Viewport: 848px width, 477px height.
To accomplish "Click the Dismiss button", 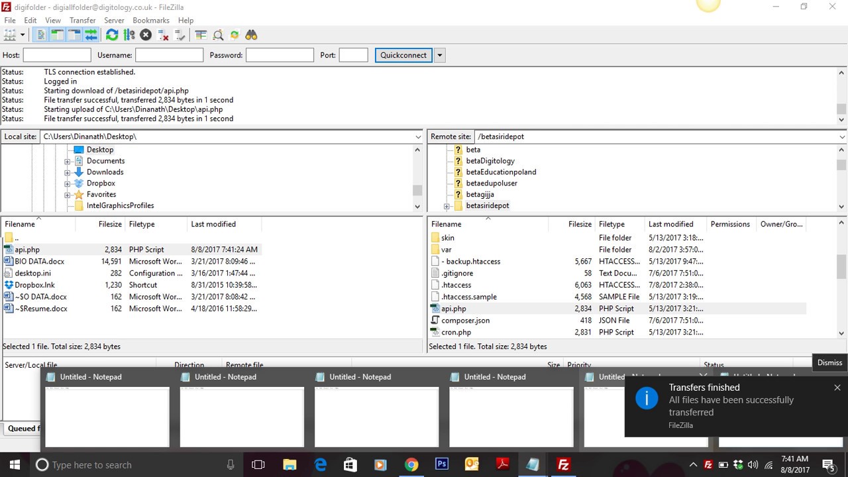I will point(829,362).
